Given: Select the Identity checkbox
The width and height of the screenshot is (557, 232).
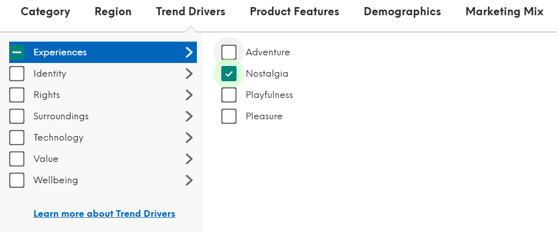Looking at the screenshot, I should [17, 74].
